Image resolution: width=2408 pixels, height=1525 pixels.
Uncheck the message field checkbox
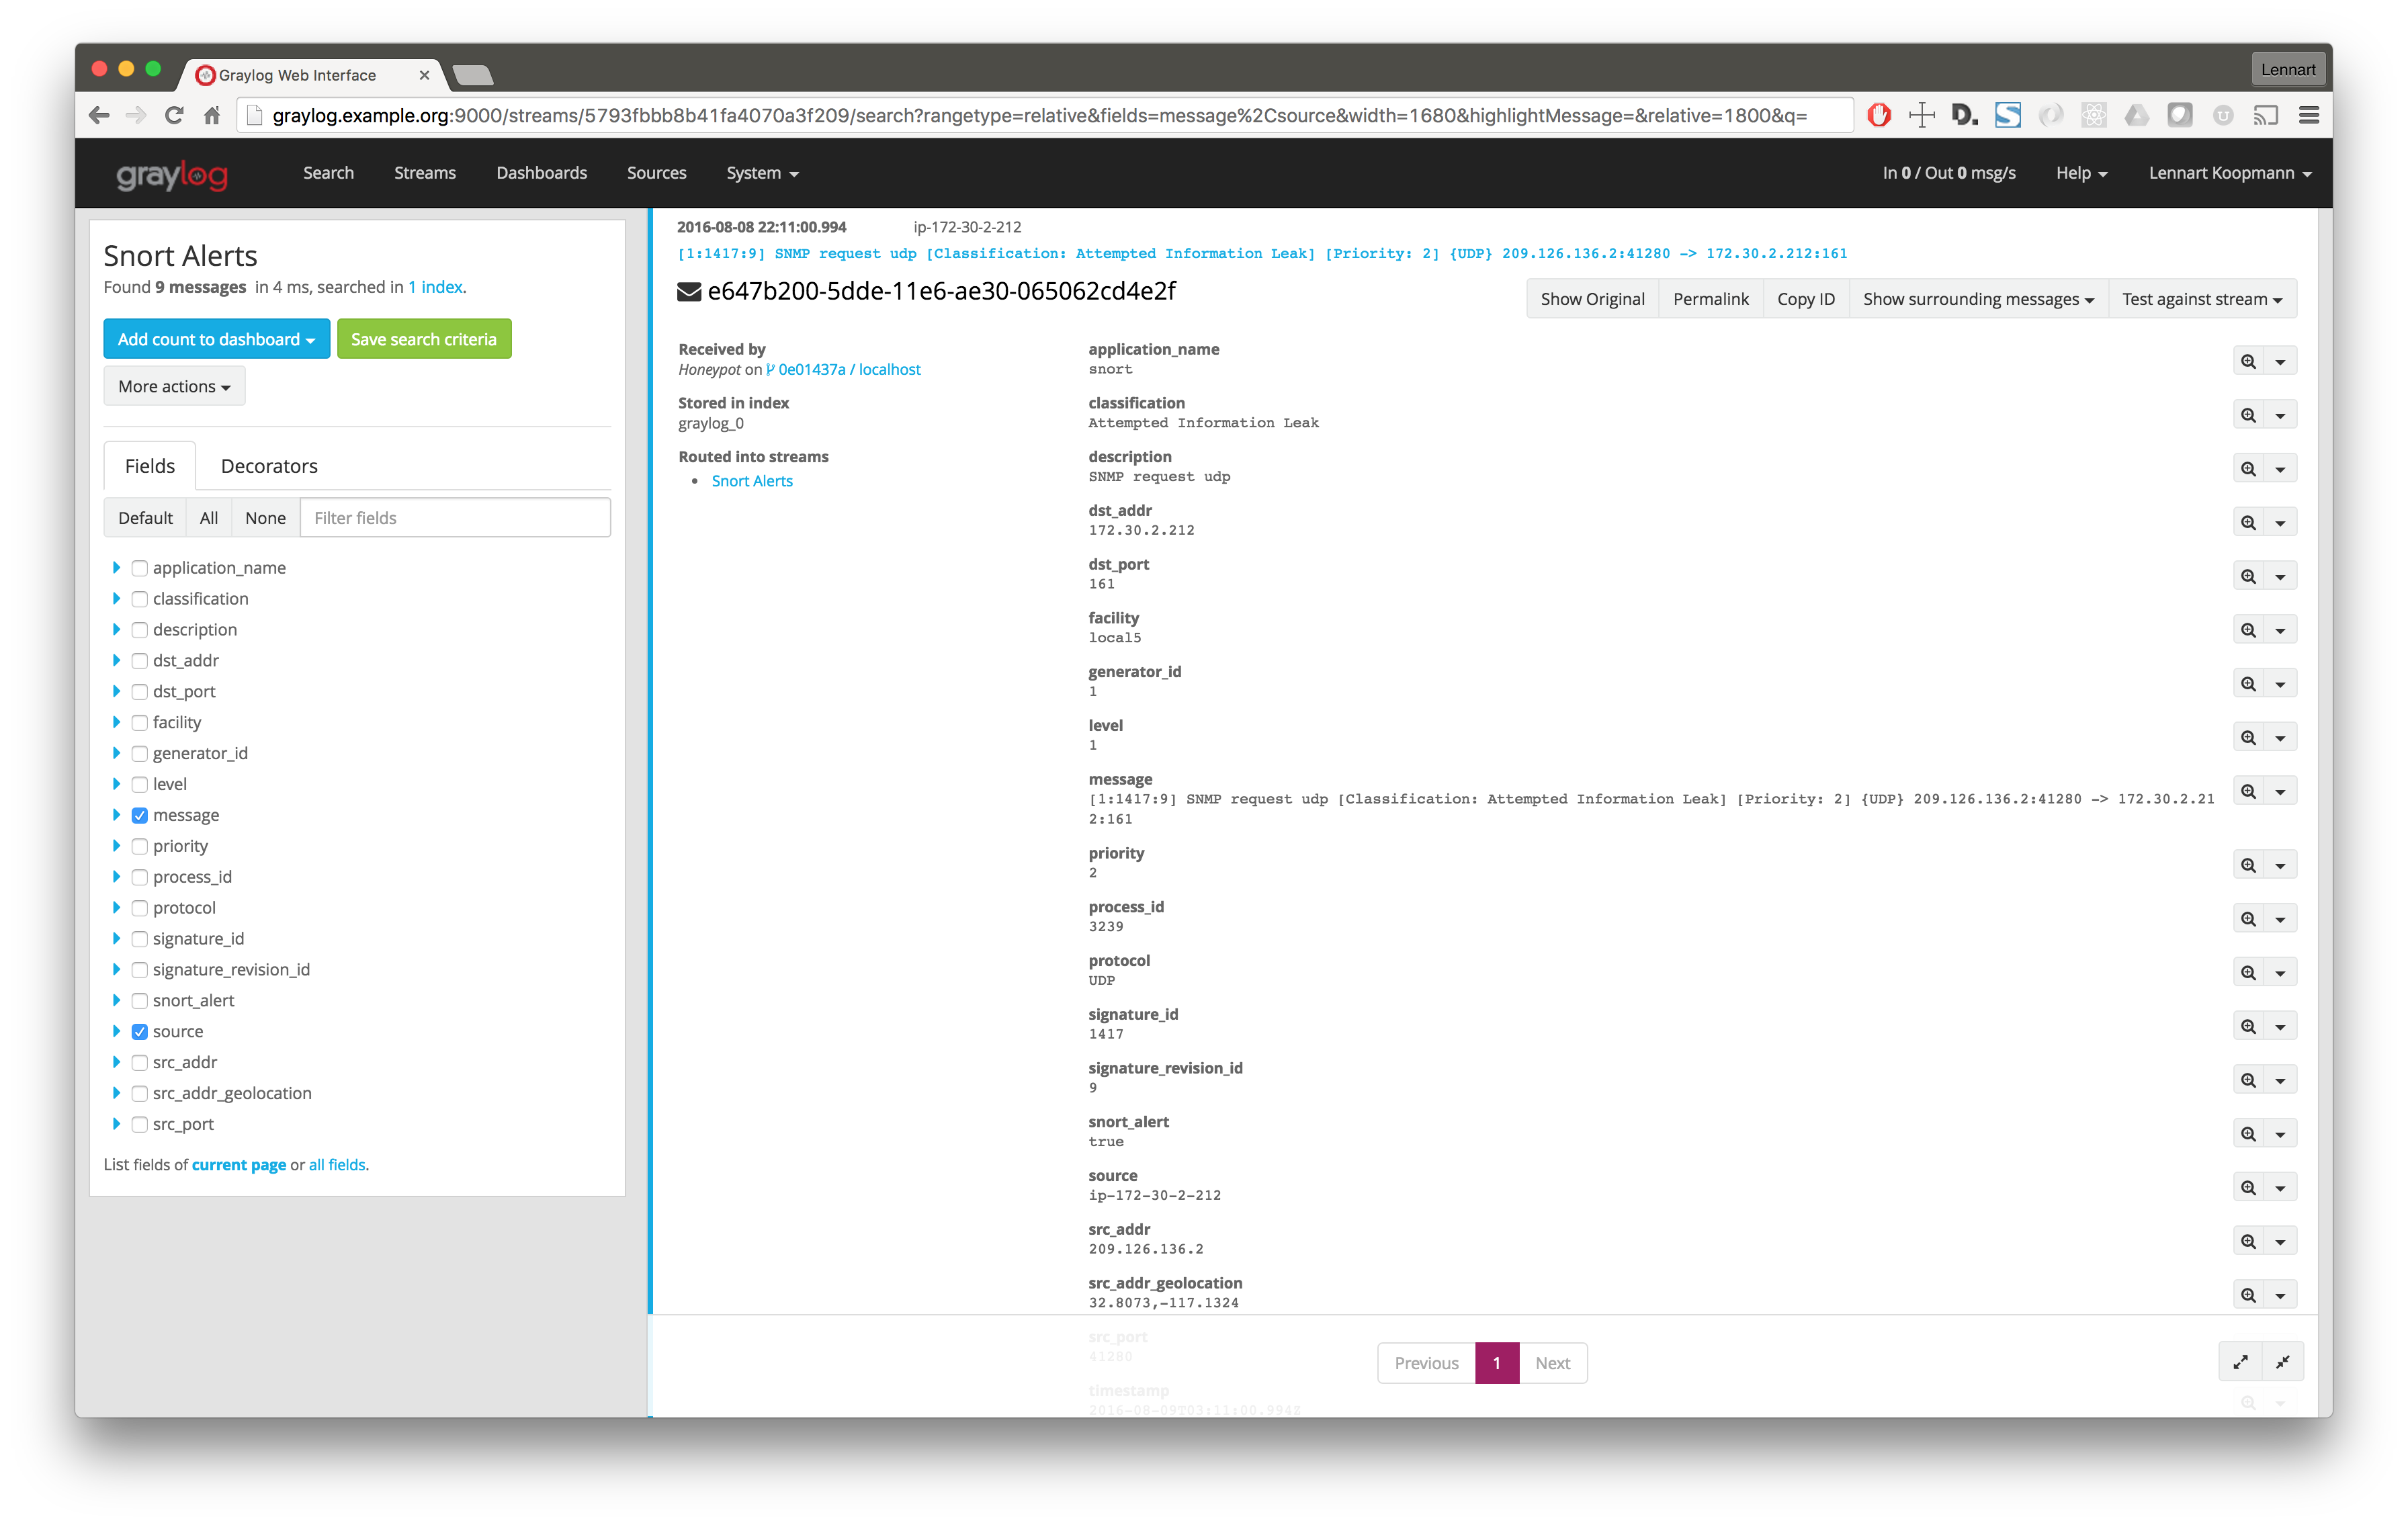coord(140,815)
